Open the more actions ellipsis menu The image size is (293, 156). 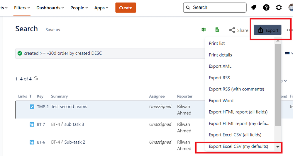pos(289,30)
